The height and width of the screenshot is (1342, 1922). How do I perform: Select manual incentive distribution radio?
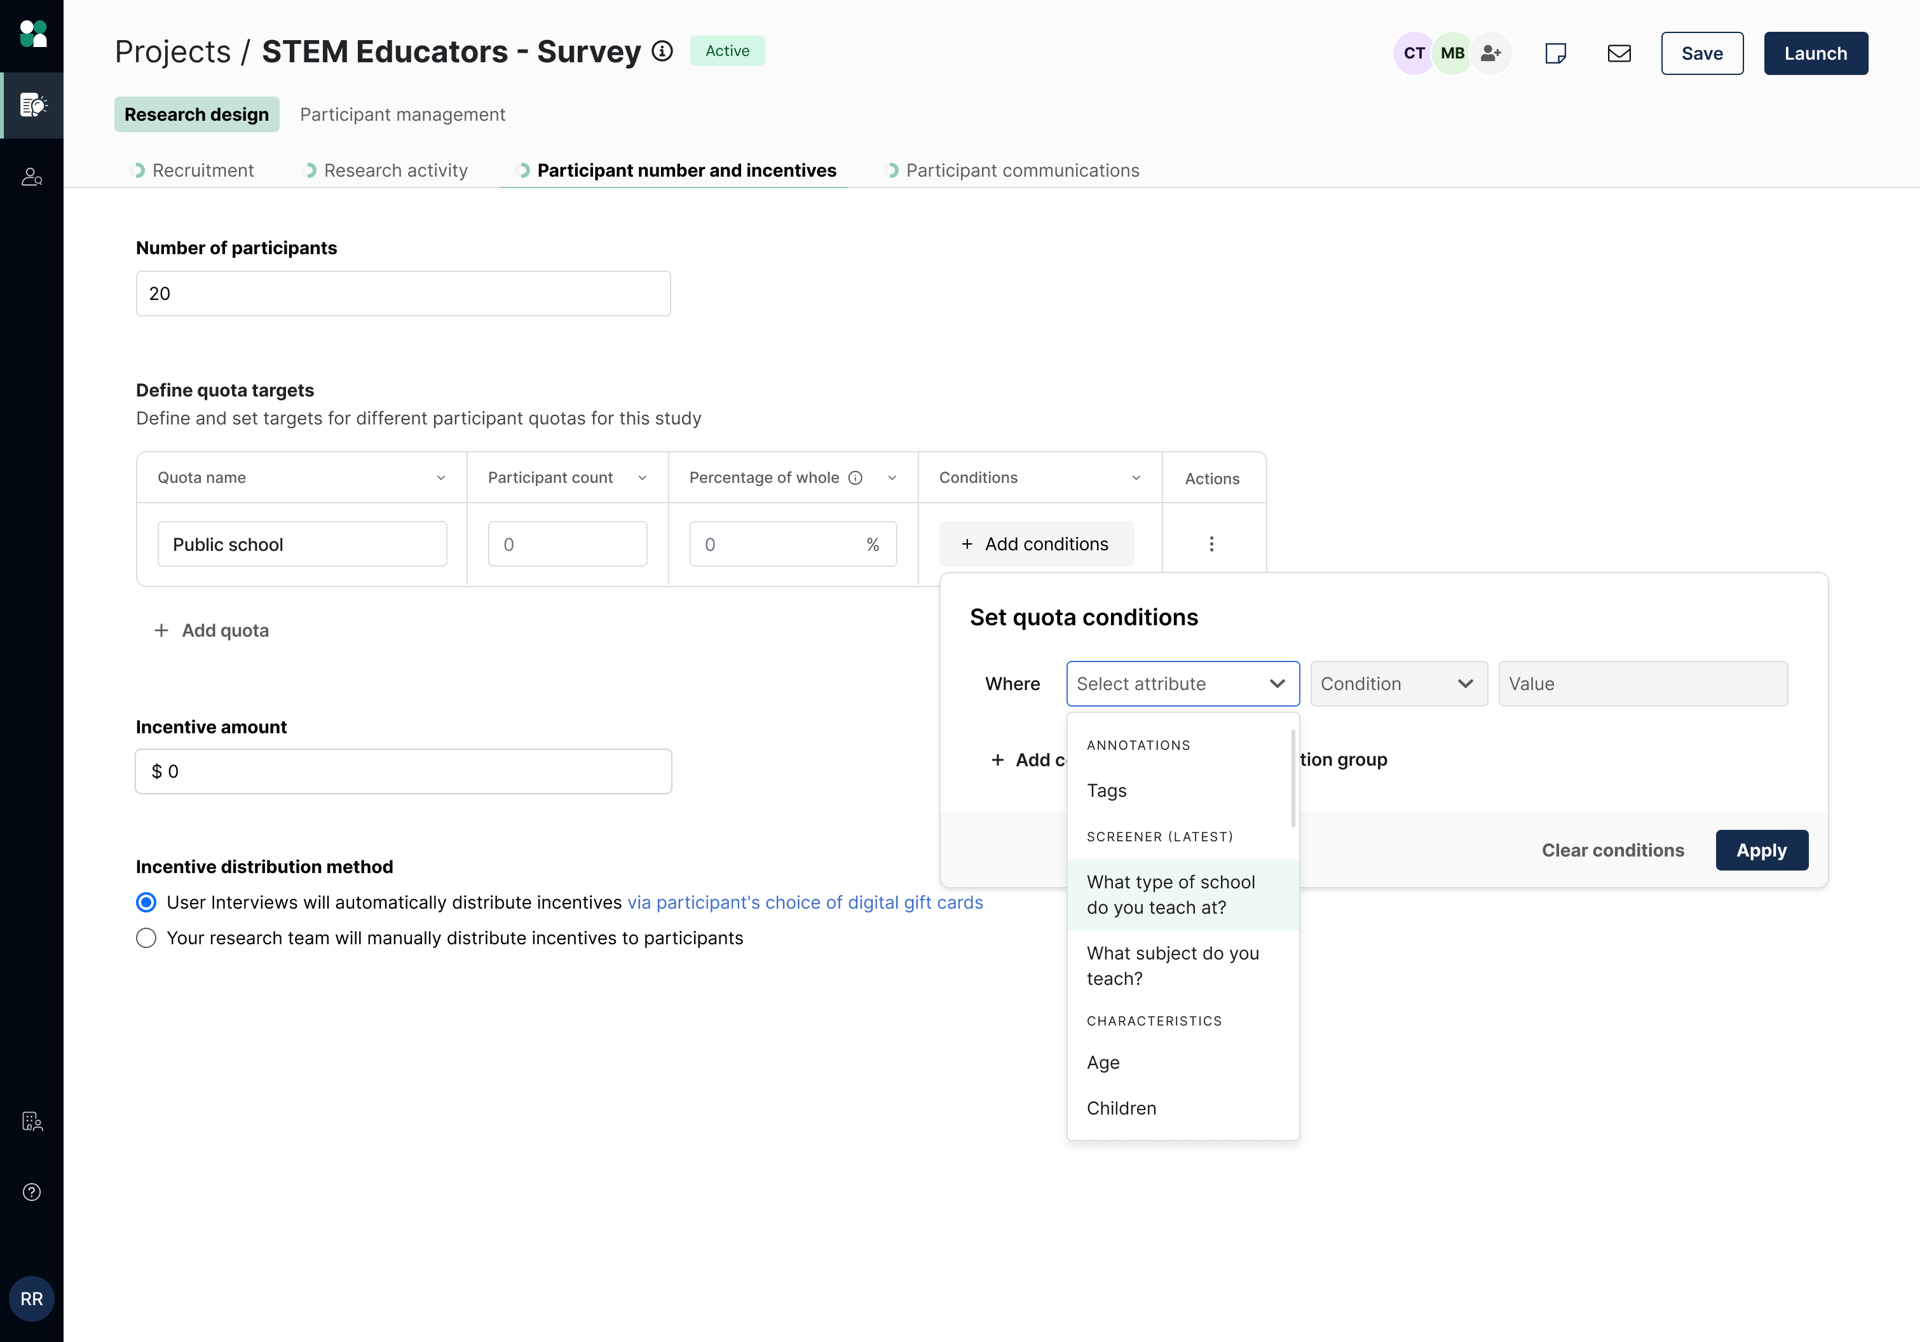point(146,939)
